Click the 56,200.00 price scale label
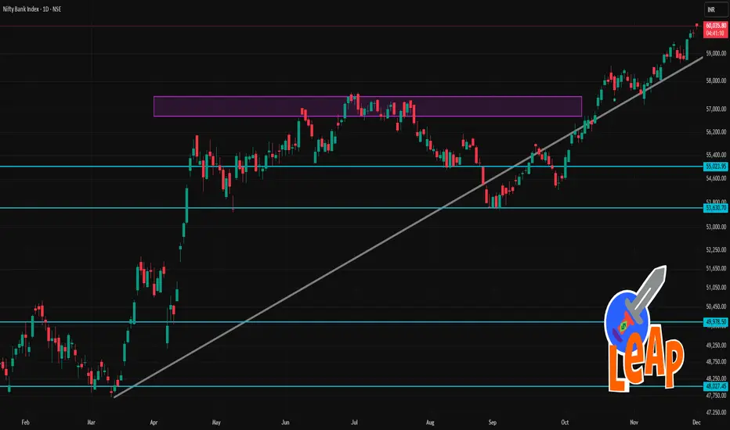 (716, 132)
